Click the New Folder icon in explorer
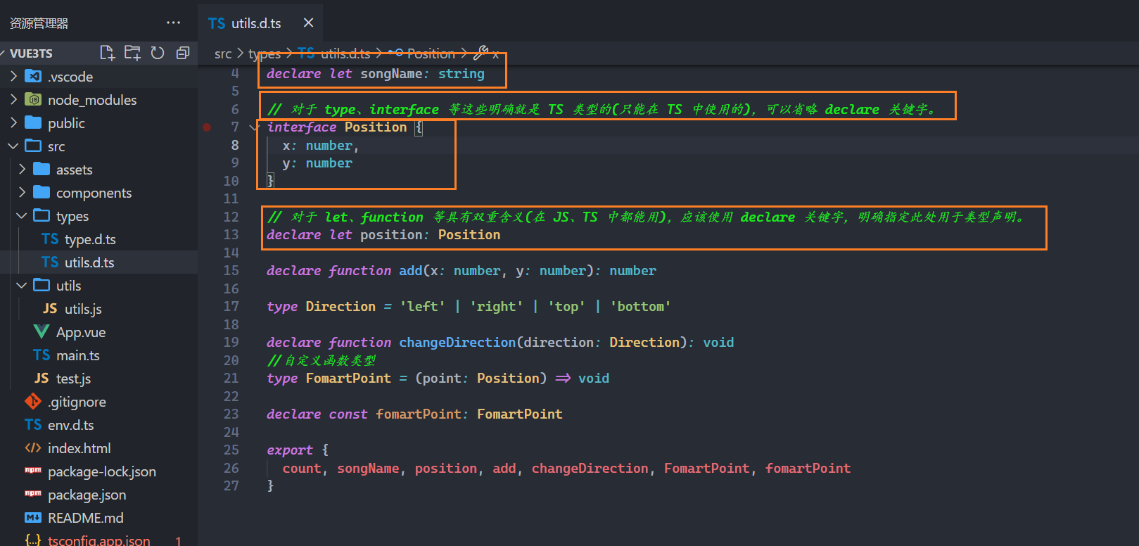Screen dimensions: 1139x546 pos(132,53)
